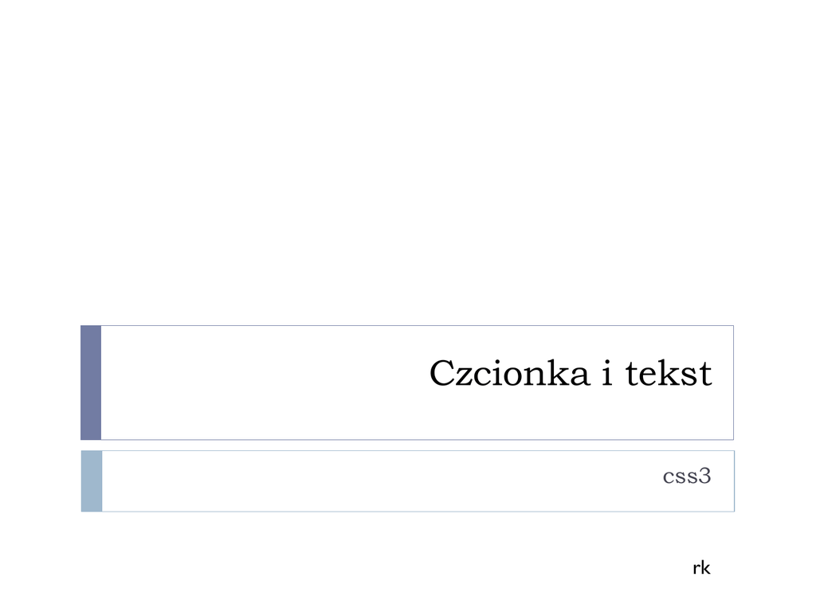Click the blank white area above the title box
816x612 pixels.
coord(408,159)
